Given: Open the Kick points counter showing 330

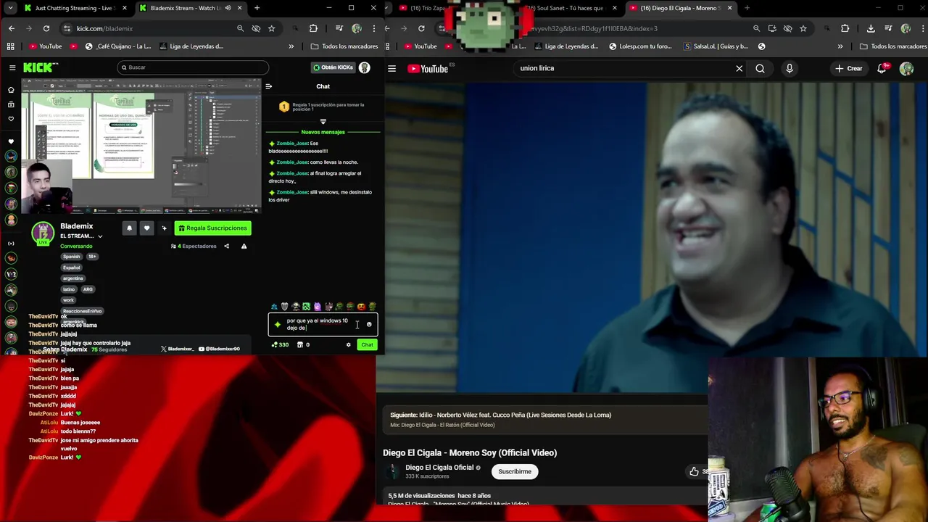Looking at the screenshot, I should coord(280,345).
